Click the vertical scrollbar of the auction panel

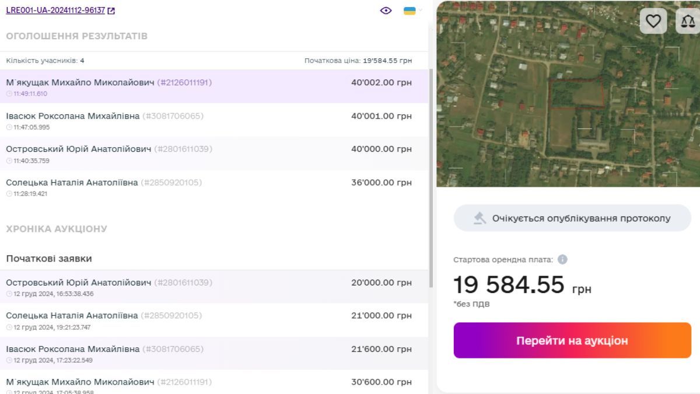431,175
